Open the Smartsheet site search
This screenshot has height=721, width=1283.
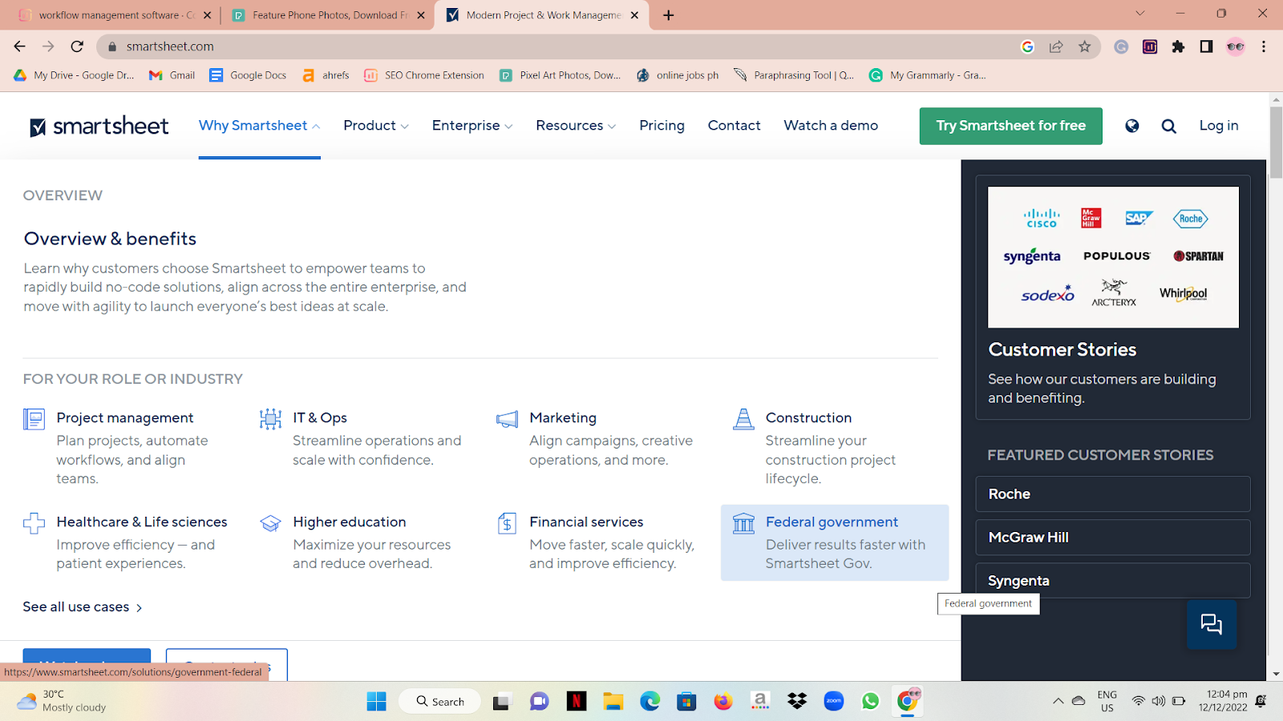pos(1169,126)
